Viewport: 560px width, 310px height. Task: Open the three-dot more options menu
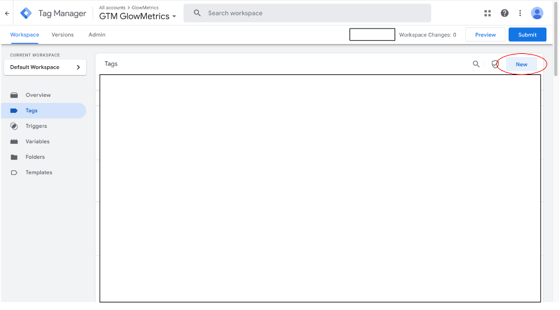(x=520, y=13)
